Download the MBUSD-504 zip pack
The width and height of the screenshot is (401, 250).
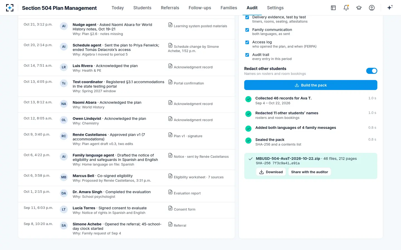click(271, 172)
